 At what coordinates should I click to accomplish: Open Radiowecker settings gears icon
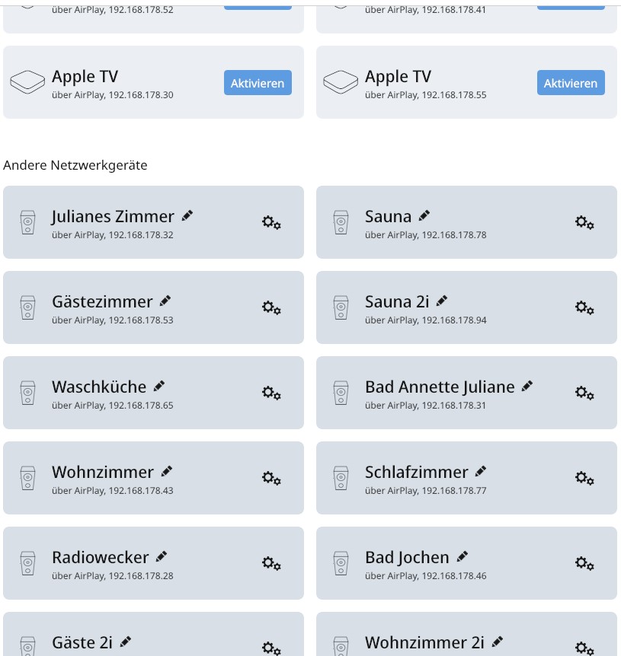271,563
